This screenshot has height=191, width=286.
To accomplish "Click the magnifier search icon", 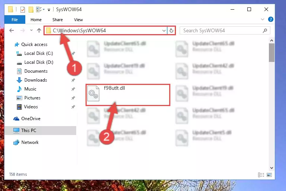I will pyautogui.click(x=265, y=30).
